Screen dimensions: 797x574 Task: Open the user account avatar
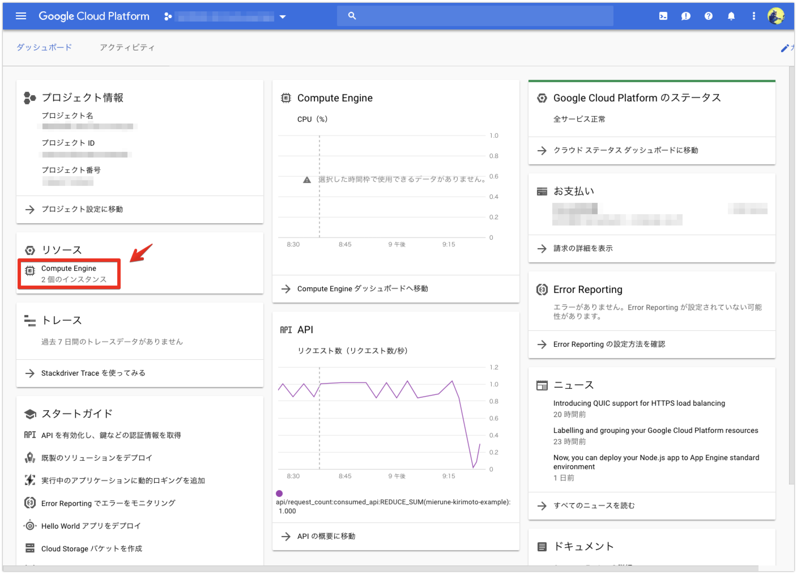coord(776,16)
